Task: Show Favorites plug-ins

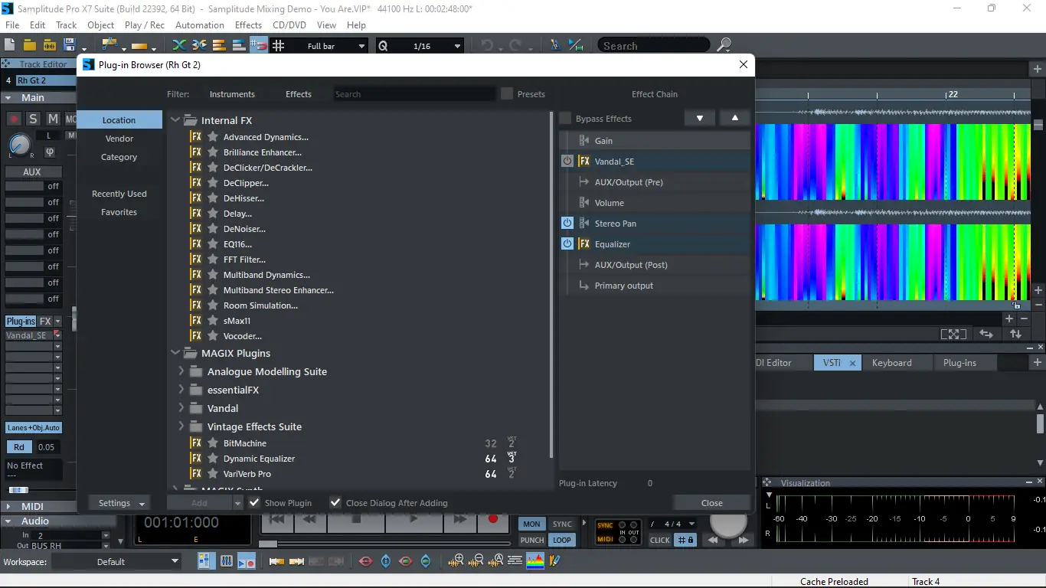Action: coord(119,212)
